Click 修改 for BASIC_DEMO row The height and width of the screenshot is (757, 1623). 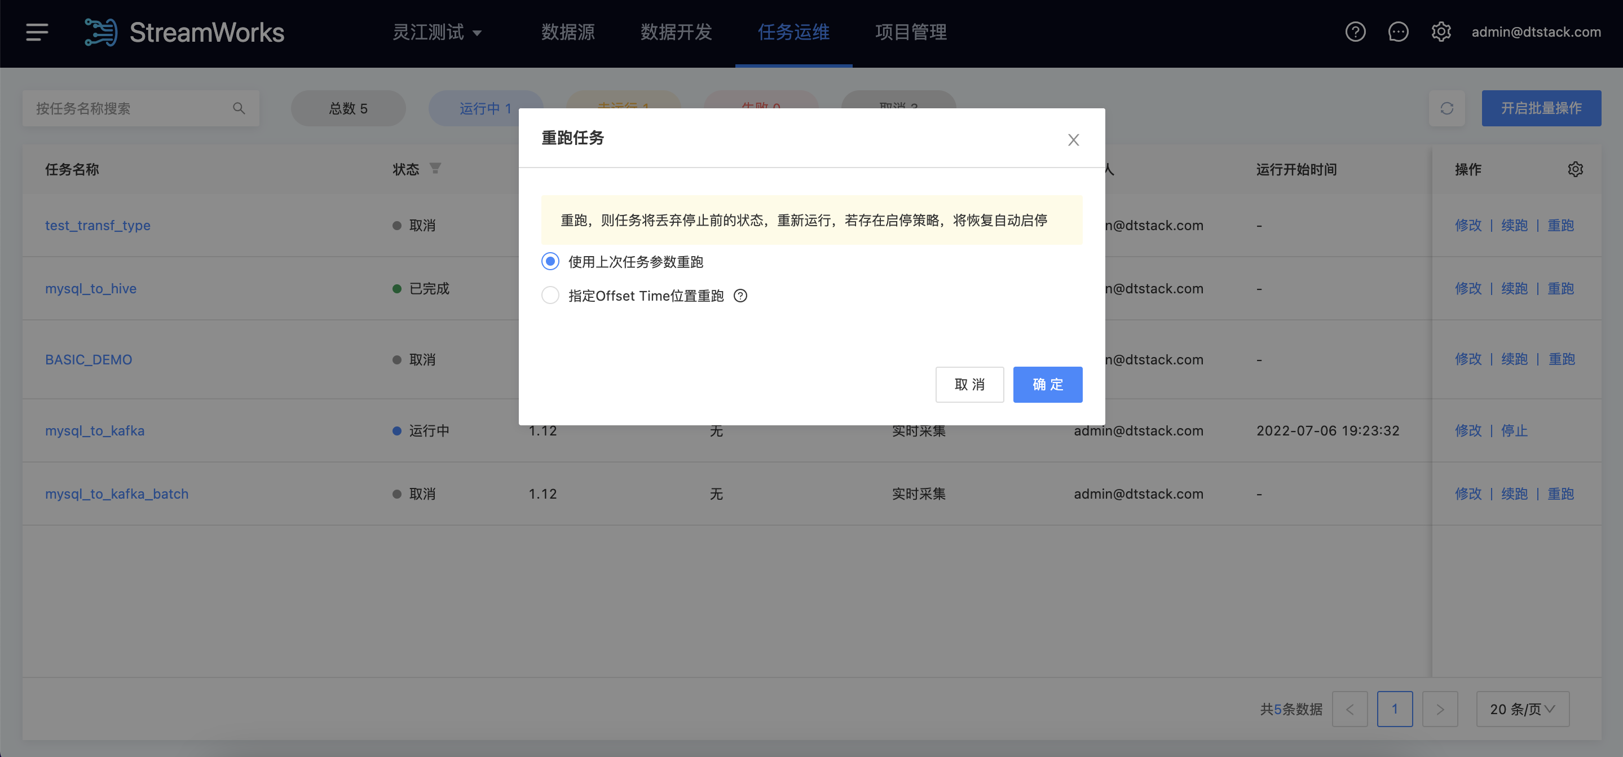pos(1468,359)
